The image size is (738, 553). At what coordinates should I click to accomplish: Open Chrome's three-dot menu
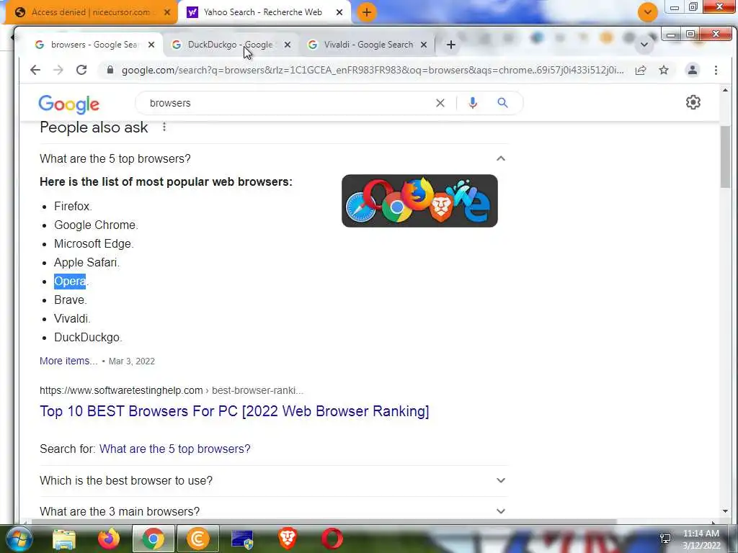[716, 70]
